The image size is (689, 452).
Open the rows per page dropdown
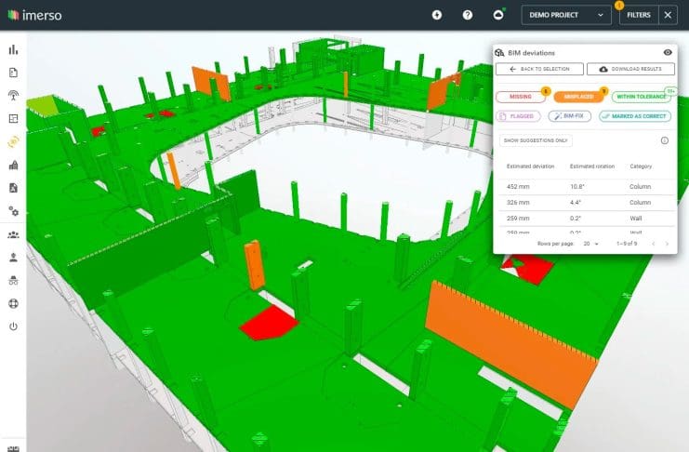click(x=589, y=244)
